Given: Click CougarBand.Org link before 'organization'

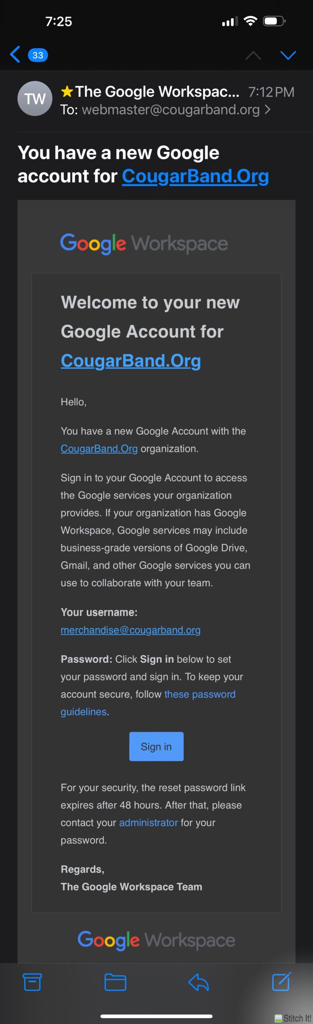Looking at the screenshot, I should (99, 449).
